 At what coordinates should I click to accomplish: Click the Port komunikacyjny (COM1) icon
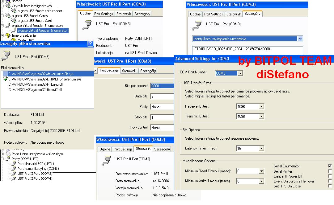click(14, 168)
